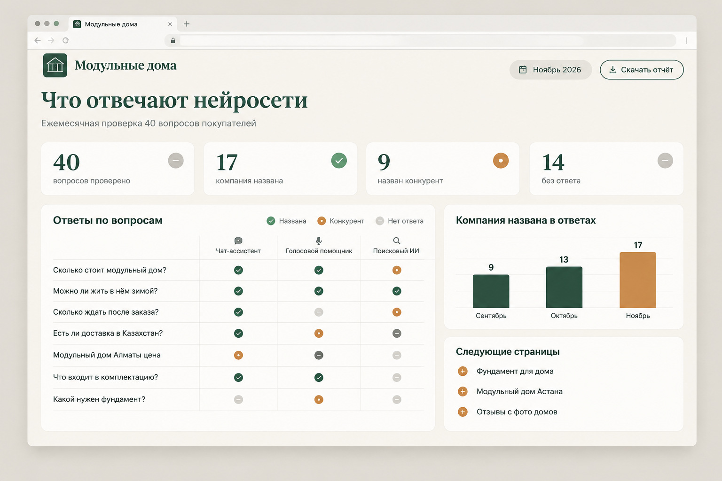Click the padlock icon in address bar
The image size is (722, 481).
pos(173,40)
